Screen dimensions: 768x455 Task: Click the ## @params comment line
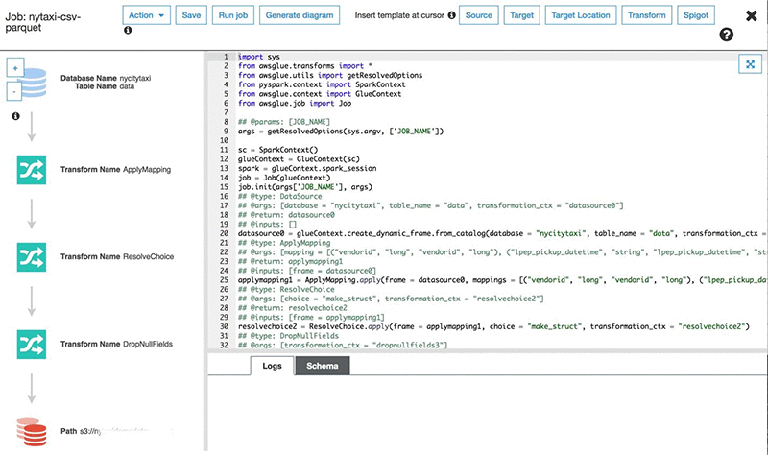(284, 122)
